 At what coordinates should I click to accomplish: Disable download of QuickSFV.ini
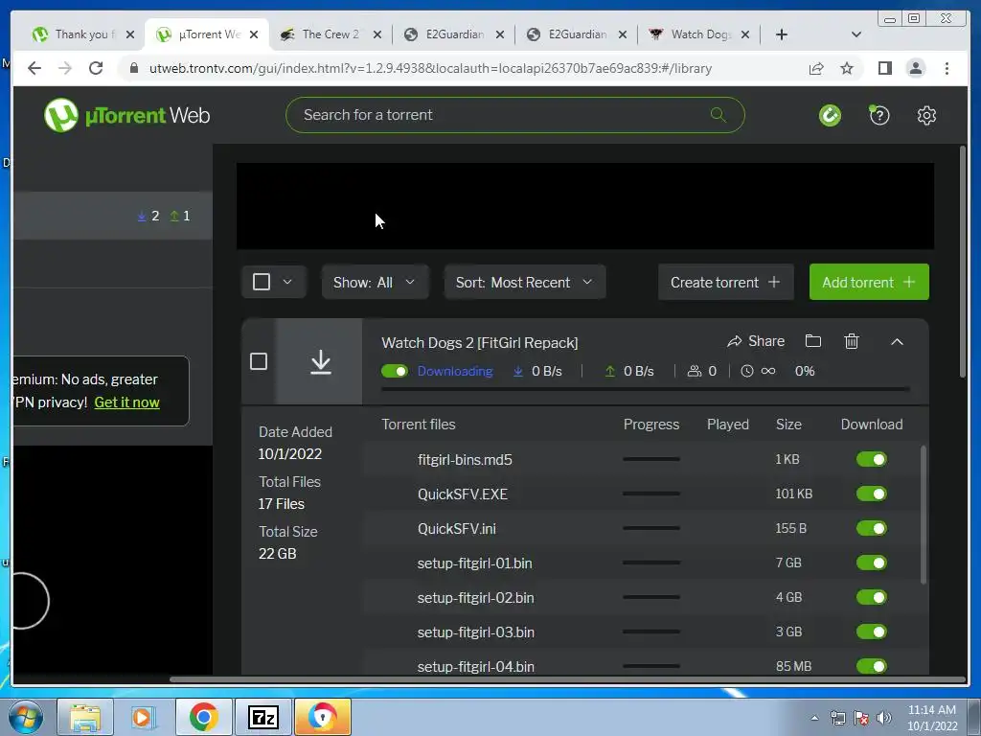pyautogui.click(x=872, y=528)
